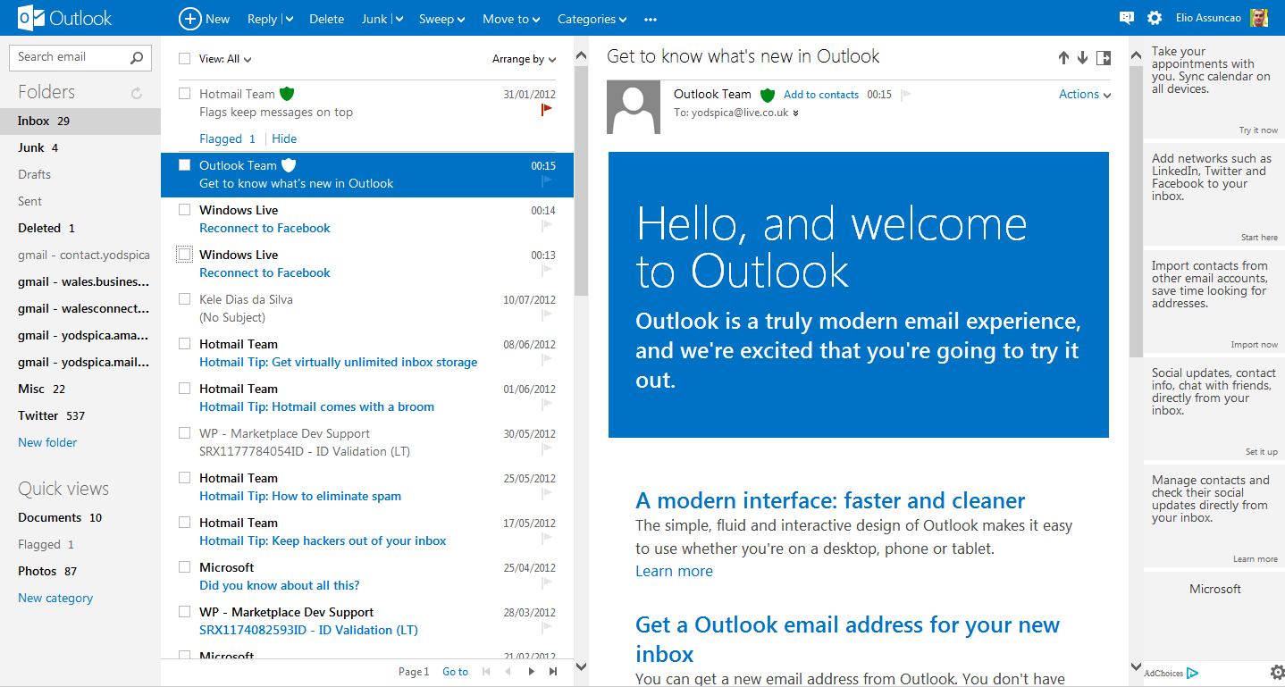Screen dimensions: 1285x687
Task: Click the New folder link
Action: click(47, 442)
